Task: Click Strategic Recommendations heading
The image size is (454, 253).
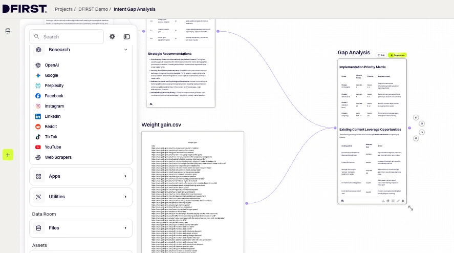Action: (x=169, y=54)
